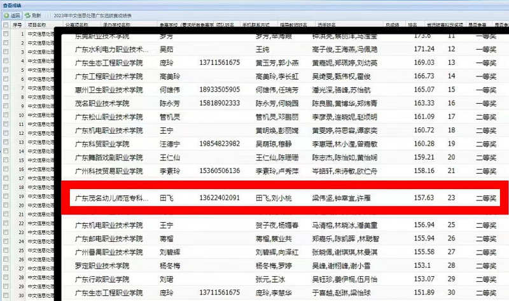Select 项目名称 cell in row 27
This screenshot has width=509, height=301.
(x=41, y=268)
